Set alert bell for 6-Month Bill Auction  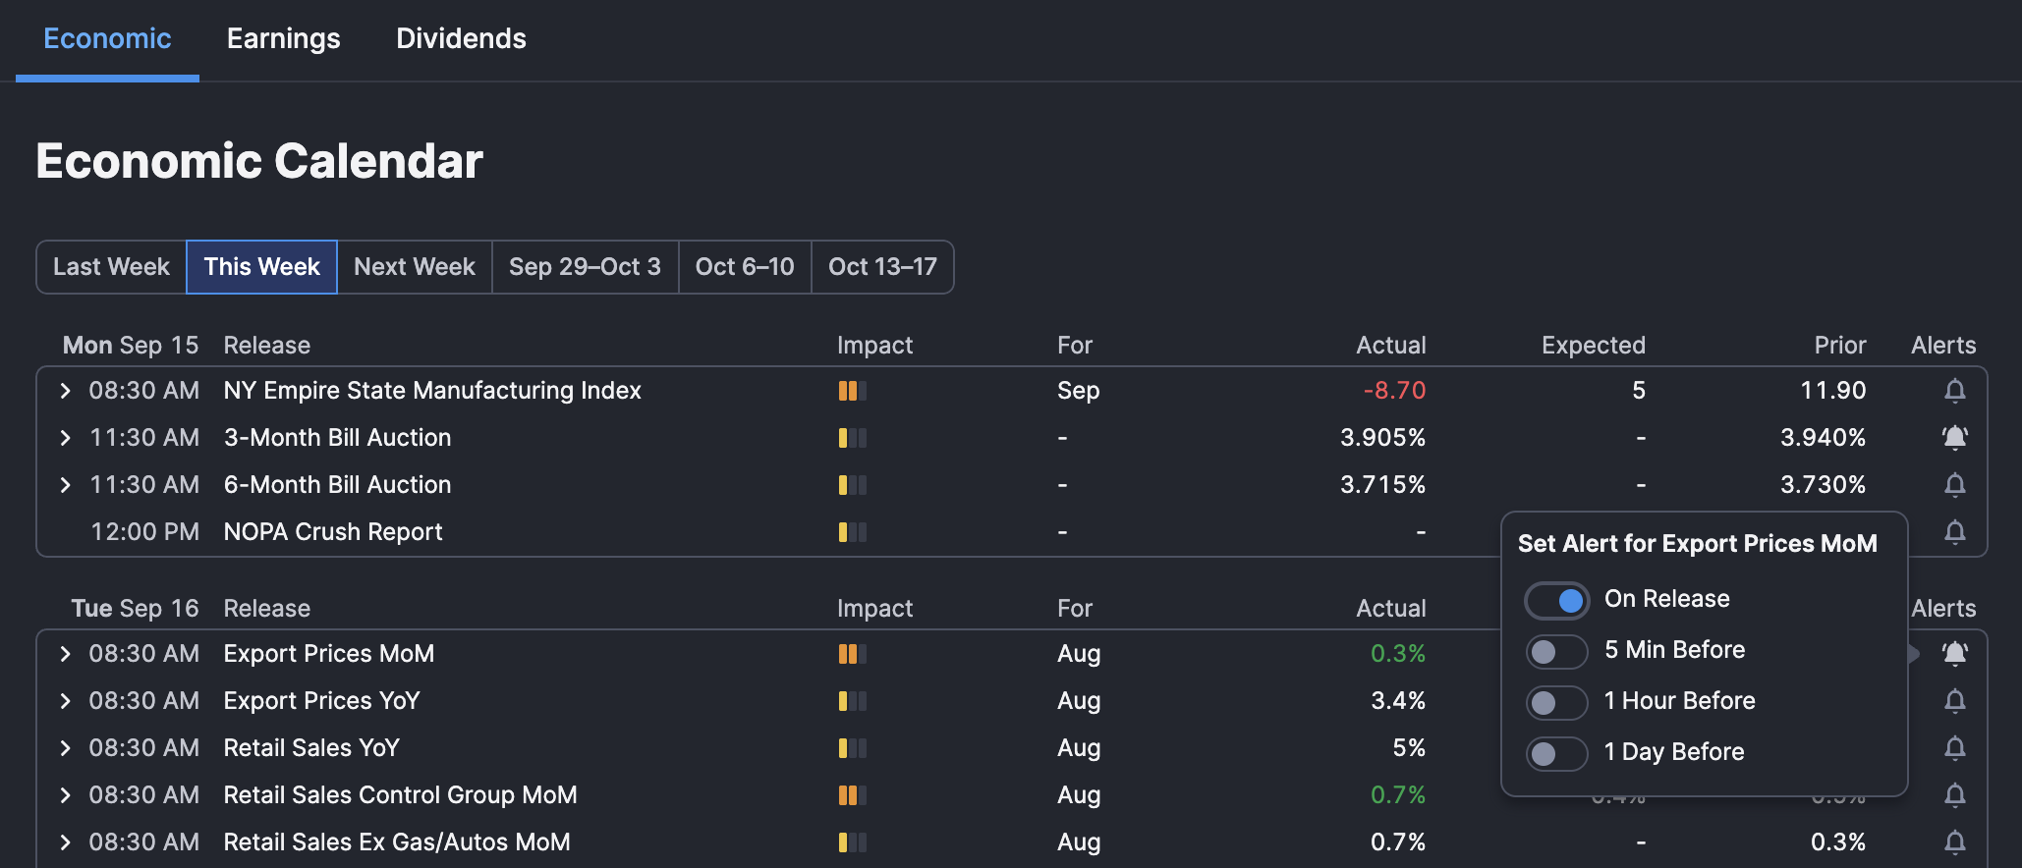coord(1954,485)
